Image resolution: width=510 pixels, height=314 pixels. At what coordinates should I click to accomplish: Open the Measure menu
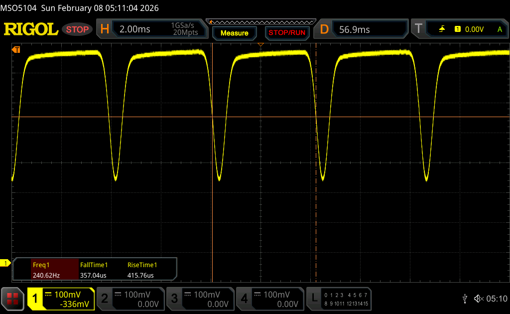click(x=234, y=33)
